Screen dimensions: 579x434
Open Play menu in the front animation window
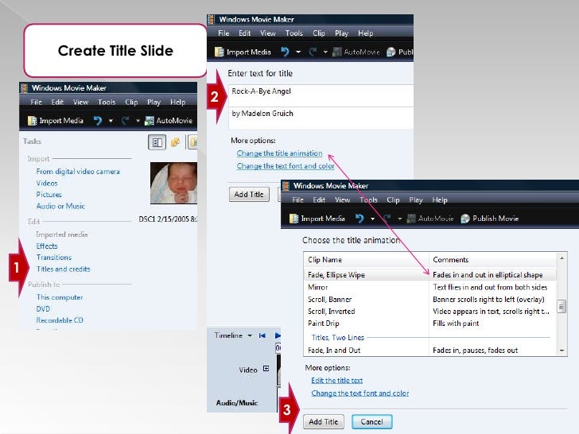click(416, 200)
